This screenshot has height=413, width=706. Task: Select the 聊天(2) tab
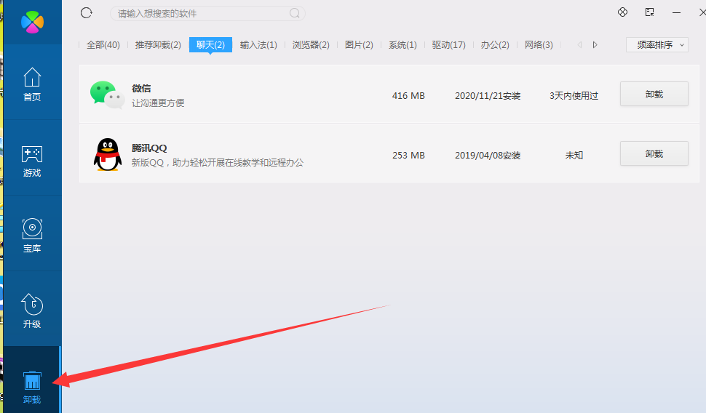tap(210, 44)
